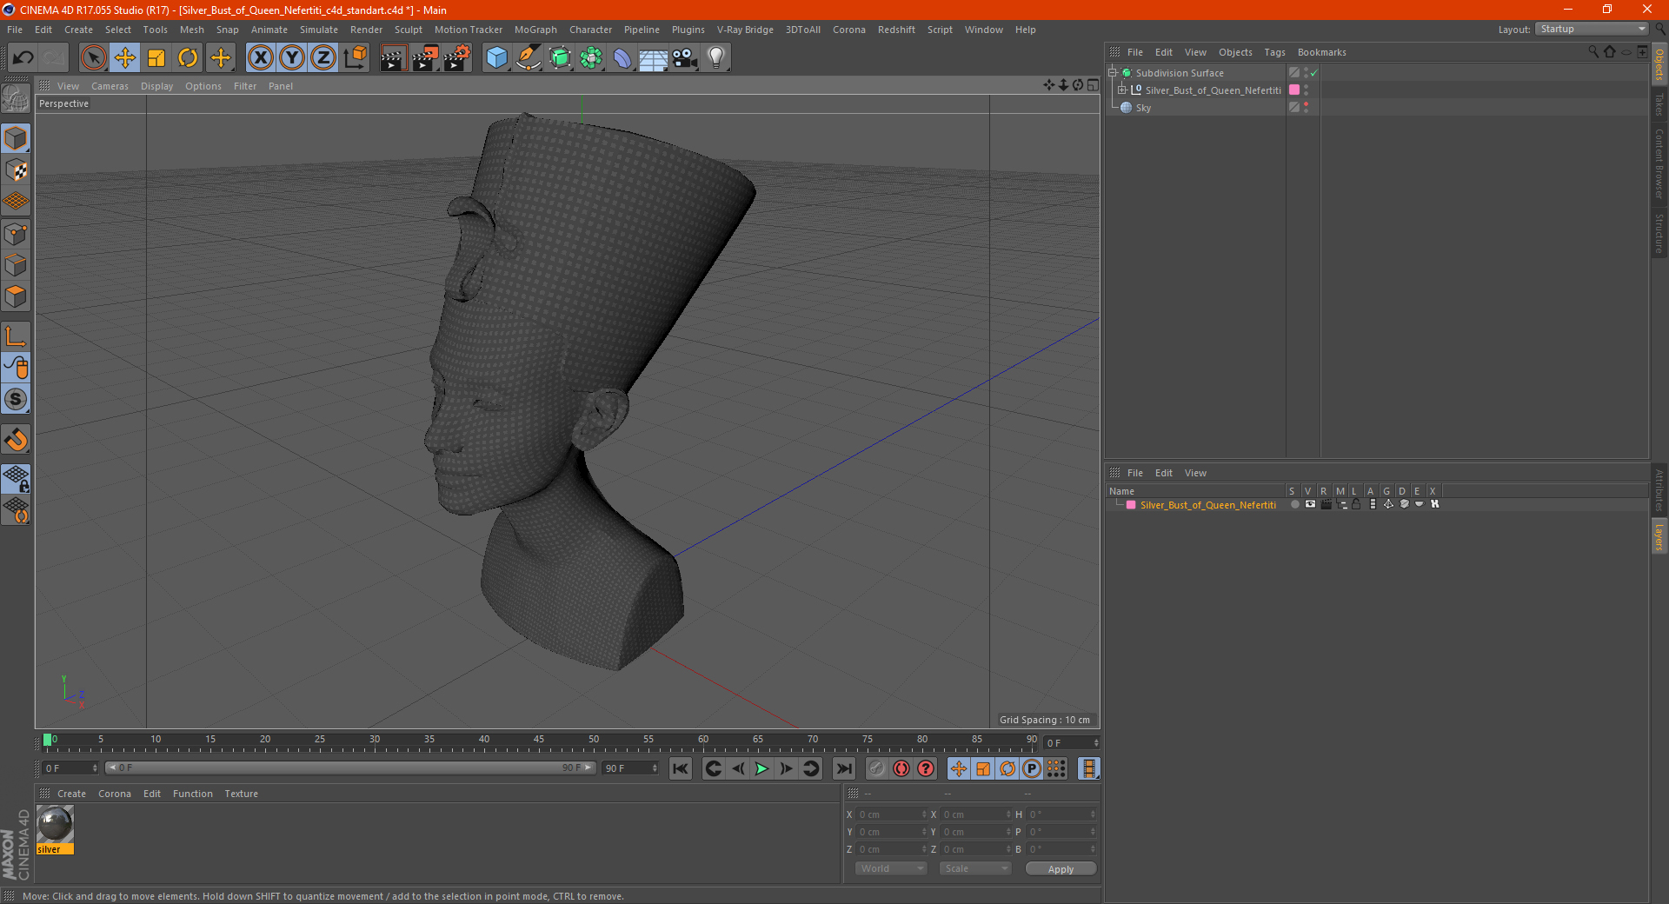1669x904 pixels.
Task: Toggle the X axis lock
Action: pyautogui.click(x=260, y=58)
